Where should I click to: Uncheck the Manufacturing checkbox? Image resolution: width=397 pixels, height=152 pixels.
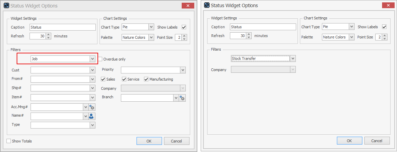click(146, 79)
